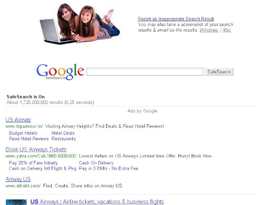
Task: Open Pay in 3 EMIs link
Action: click(108, 169)
